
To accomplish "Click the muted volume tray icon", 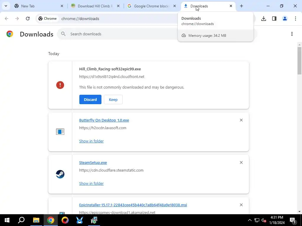I will (x=264, y=220).
